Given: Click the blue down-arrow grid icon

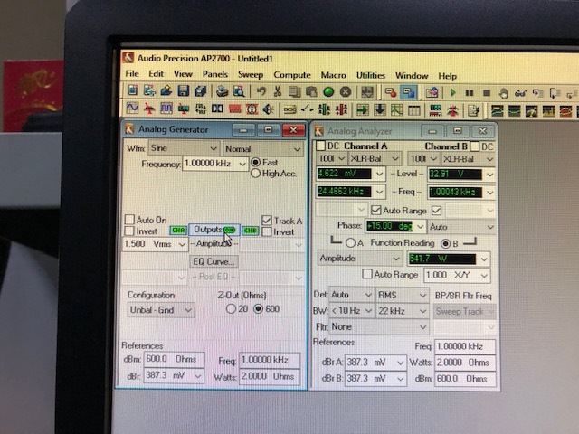Looking at the screenshot, I should coord(380,110).
